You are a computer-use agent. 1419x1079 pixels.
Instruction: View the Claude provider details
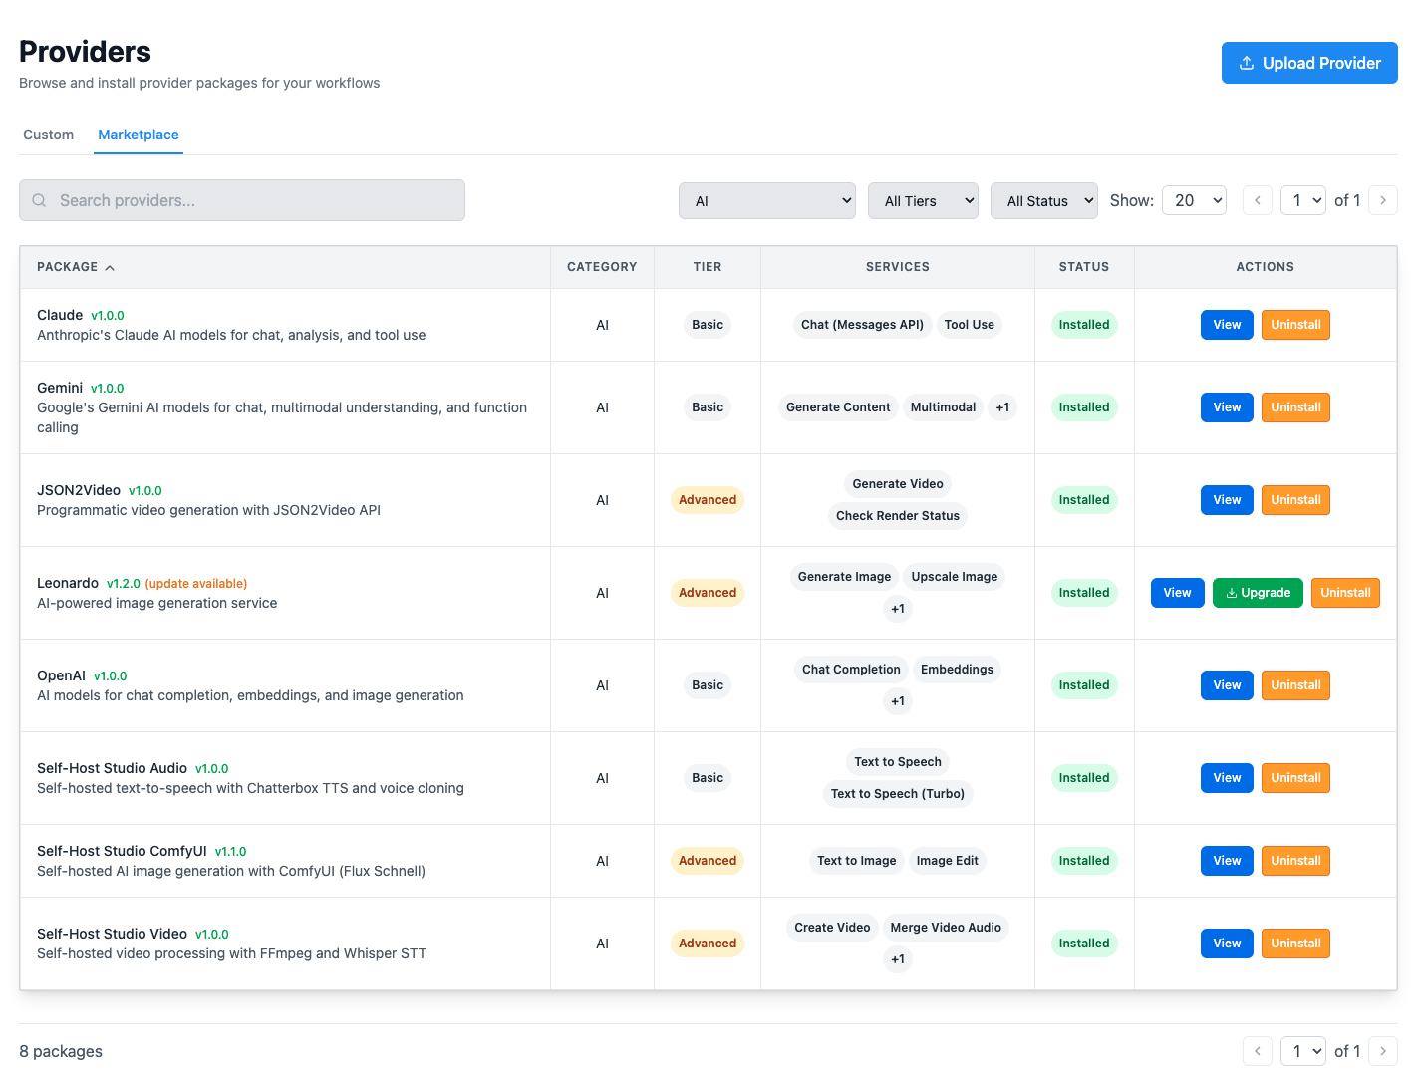1227,324
